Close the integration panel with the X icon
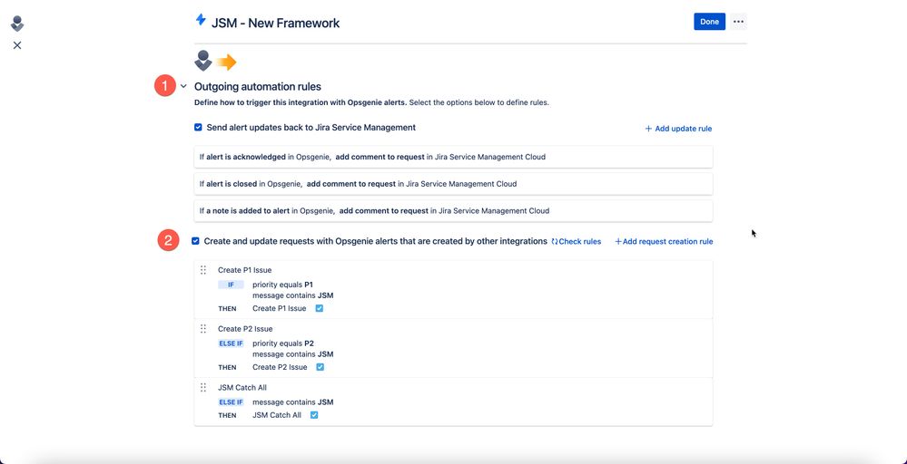The height and width of the screenshot is (464, 907). click(17, 45)
